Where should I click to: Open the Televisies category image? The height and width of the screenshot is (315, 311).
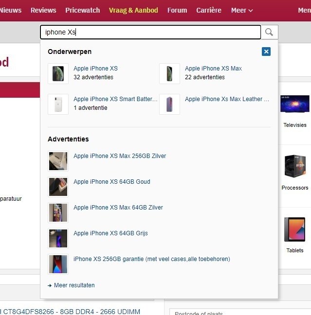(x=295, y=104)
